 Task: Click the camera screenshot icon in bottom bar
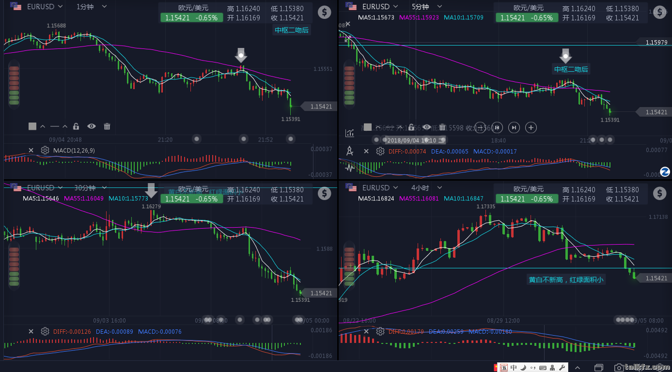[619, 368]
